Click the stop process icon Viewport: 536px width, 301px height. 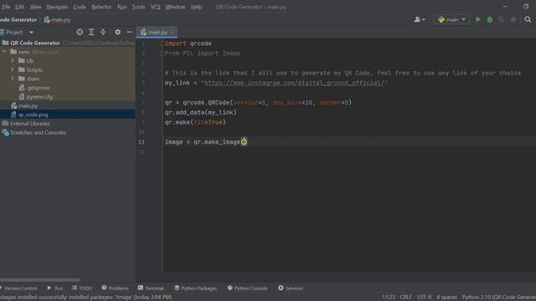(x=513, y=20)
